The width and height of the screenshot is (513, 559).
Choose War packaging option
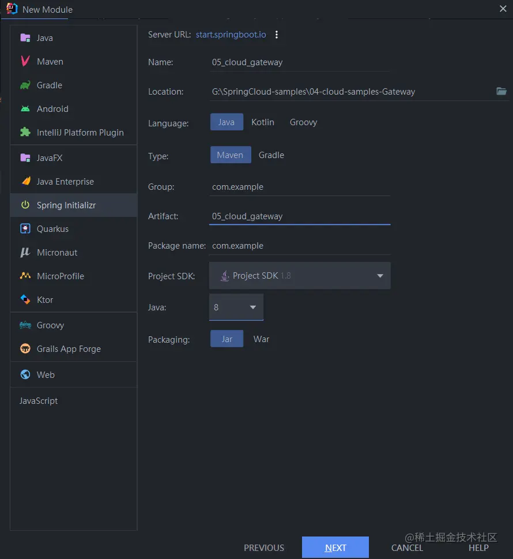(x=261, y=339)
